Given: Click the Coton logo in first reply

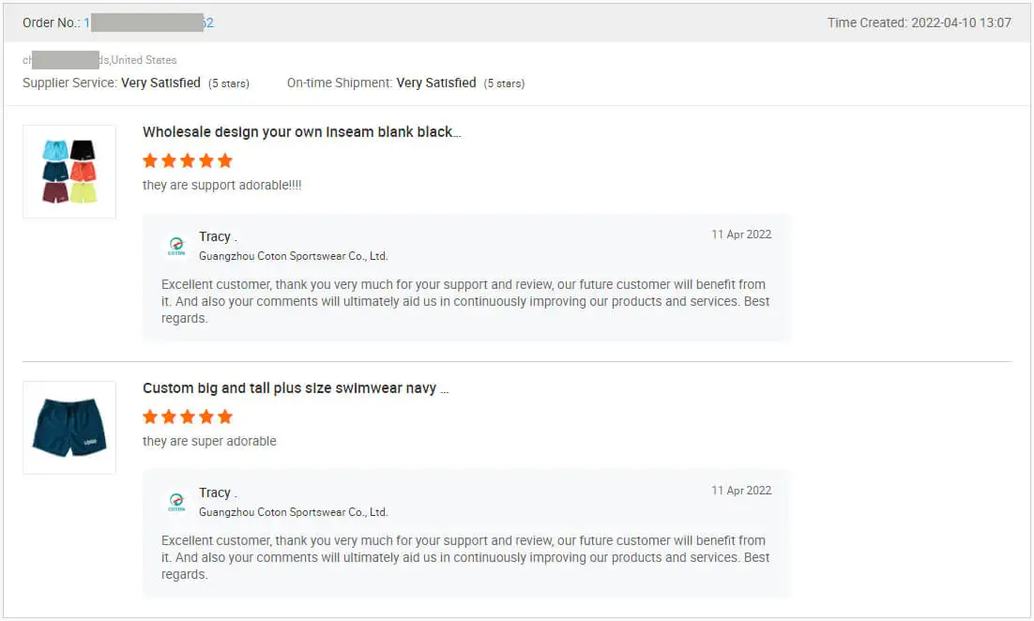Looking at the screenshot, I should click(176, 247).
